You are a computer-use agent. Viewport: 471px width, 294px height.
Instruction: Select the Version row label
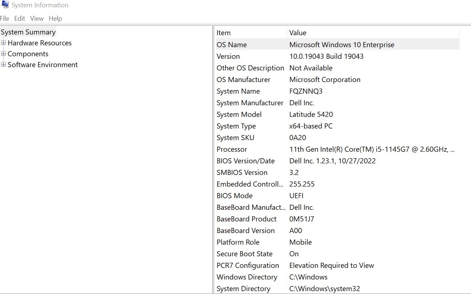(x=228, y=56)
